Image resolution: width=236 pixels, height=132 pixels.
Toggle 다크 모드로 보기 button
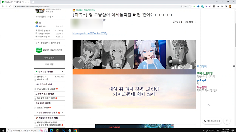point(212,121)
